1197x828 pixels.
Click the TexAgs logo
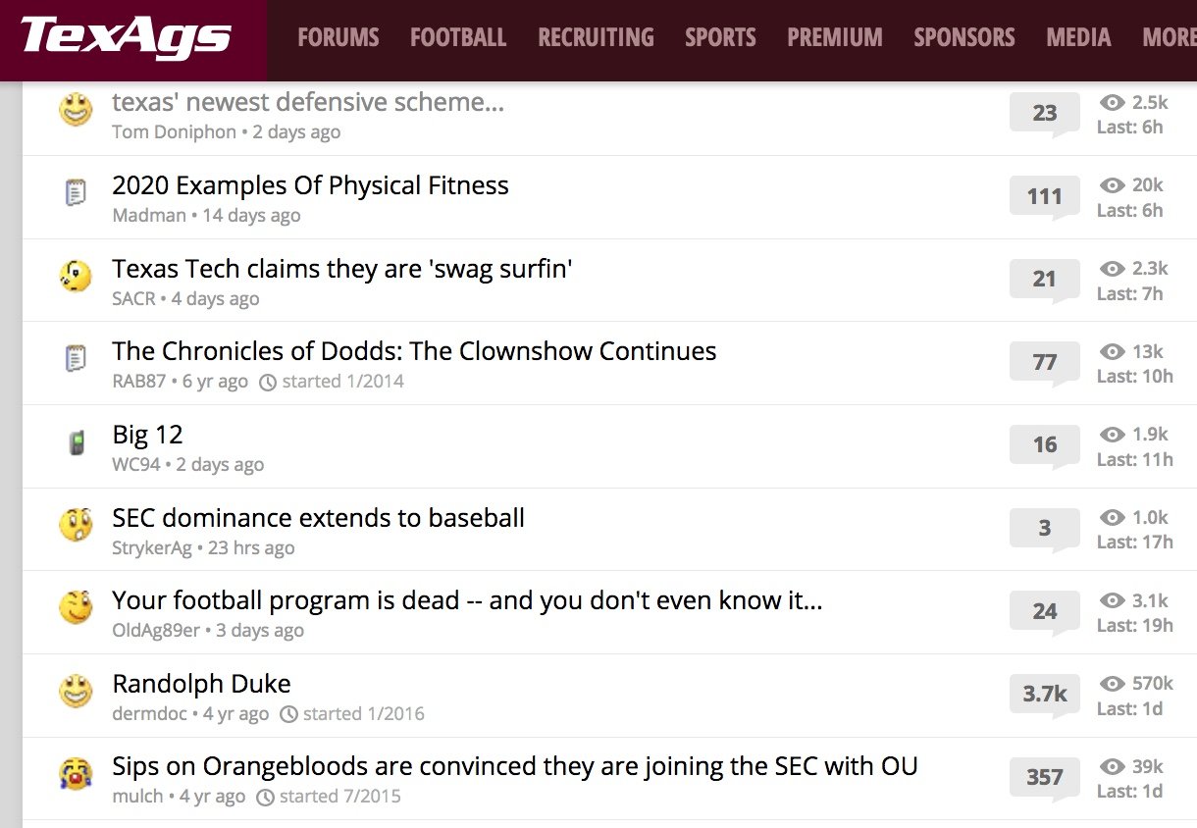(x=126, y=37)
